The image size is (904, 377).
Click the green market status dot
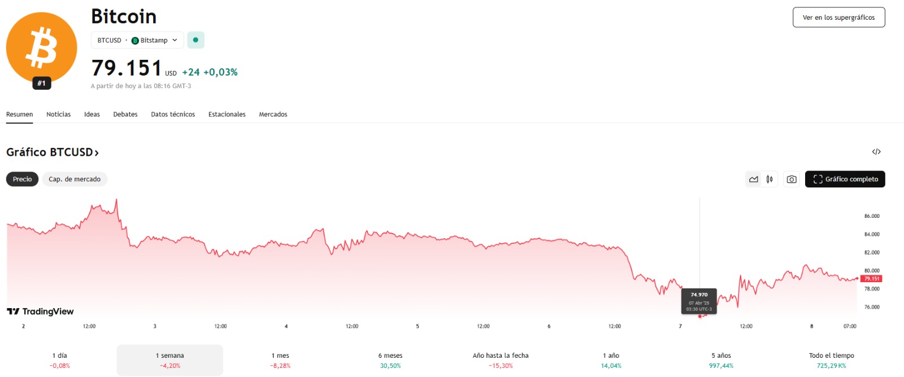(x=195, y=40)
